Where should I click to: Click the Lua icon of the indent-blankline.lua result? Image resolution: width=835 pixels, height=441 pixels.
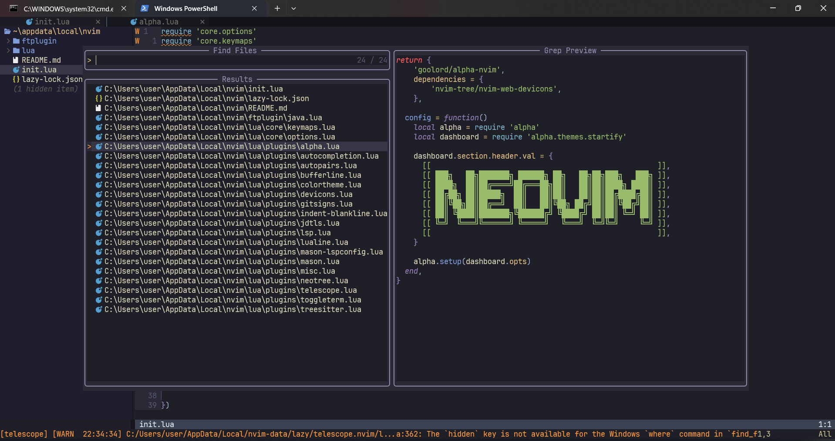[x=99, y=214]
